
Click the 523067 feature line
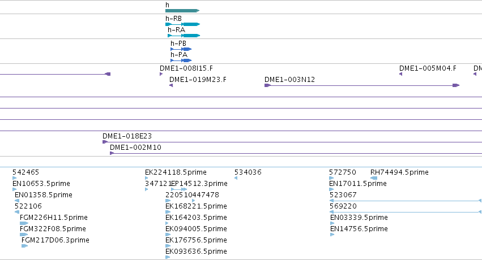coord(406,201)
